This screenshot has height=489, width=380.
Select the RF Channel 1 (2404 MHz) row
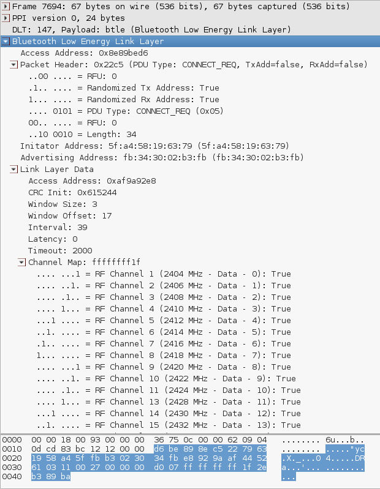pyautogui.click(x=164, y=274)
